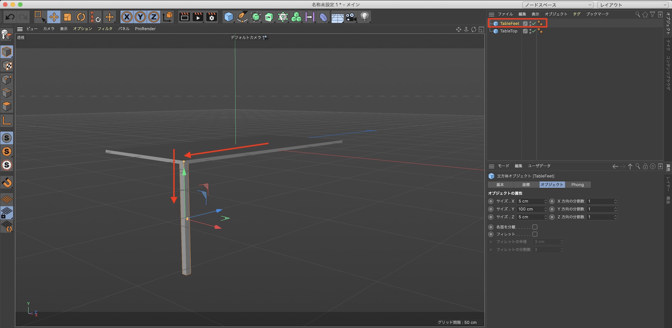Toggle X axis lock
672x328 pixels.
[127, 17]
